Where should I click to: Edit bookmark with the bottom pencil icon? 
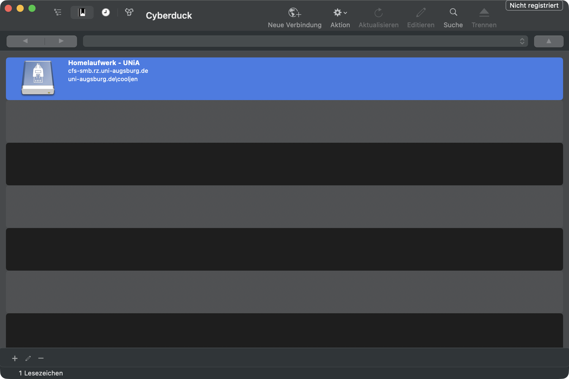tap(28, 359)
